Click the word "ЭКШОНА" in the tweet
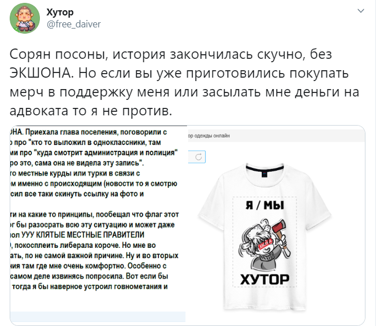This screenshot has width=378, height=326. [41, 73]
